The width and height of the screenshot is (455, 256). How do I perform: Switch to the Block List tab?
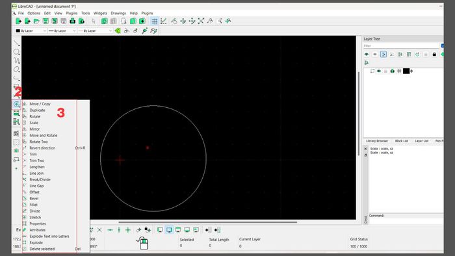pos(402,141)
